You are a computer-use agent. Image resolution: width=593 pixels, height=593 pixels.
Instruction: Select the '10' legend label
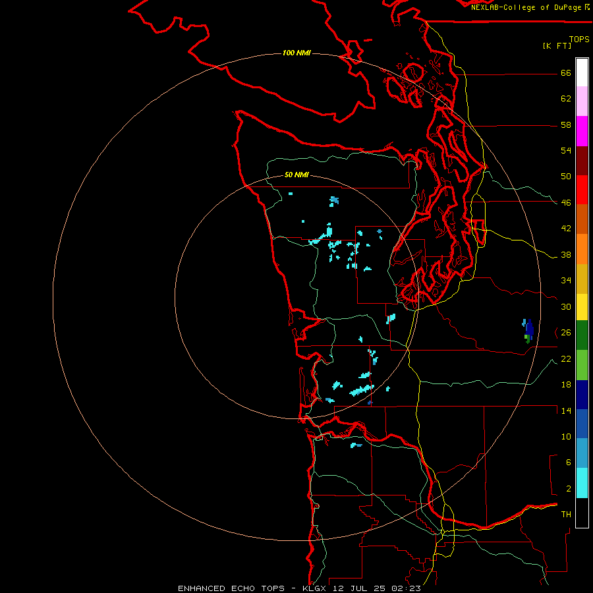tap(566, 436)
